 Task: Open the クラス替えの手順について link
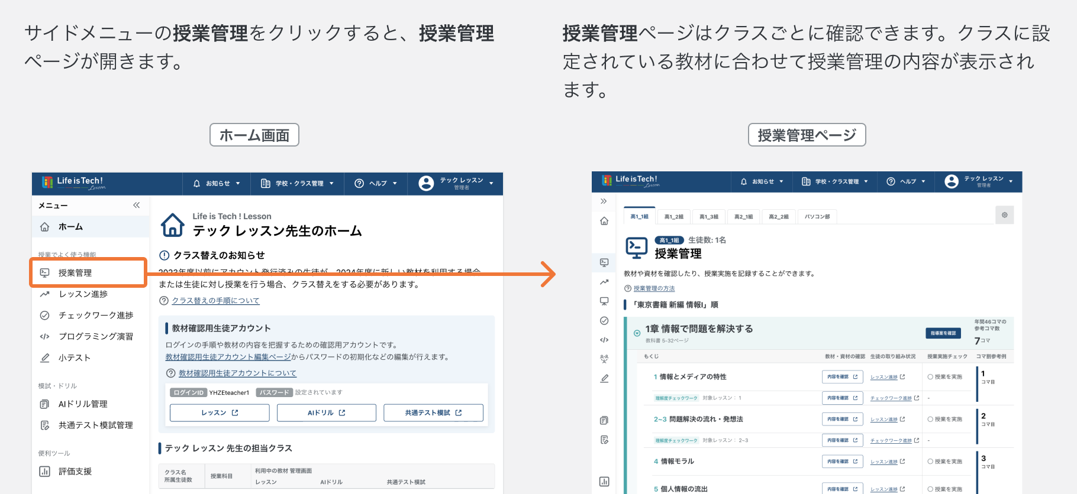215,301
